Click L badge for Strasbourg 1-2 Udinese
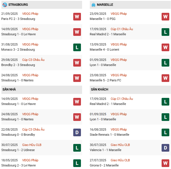The width and height of the screenshot is (171, 169). pyautogui.click(x=77, y=148)
